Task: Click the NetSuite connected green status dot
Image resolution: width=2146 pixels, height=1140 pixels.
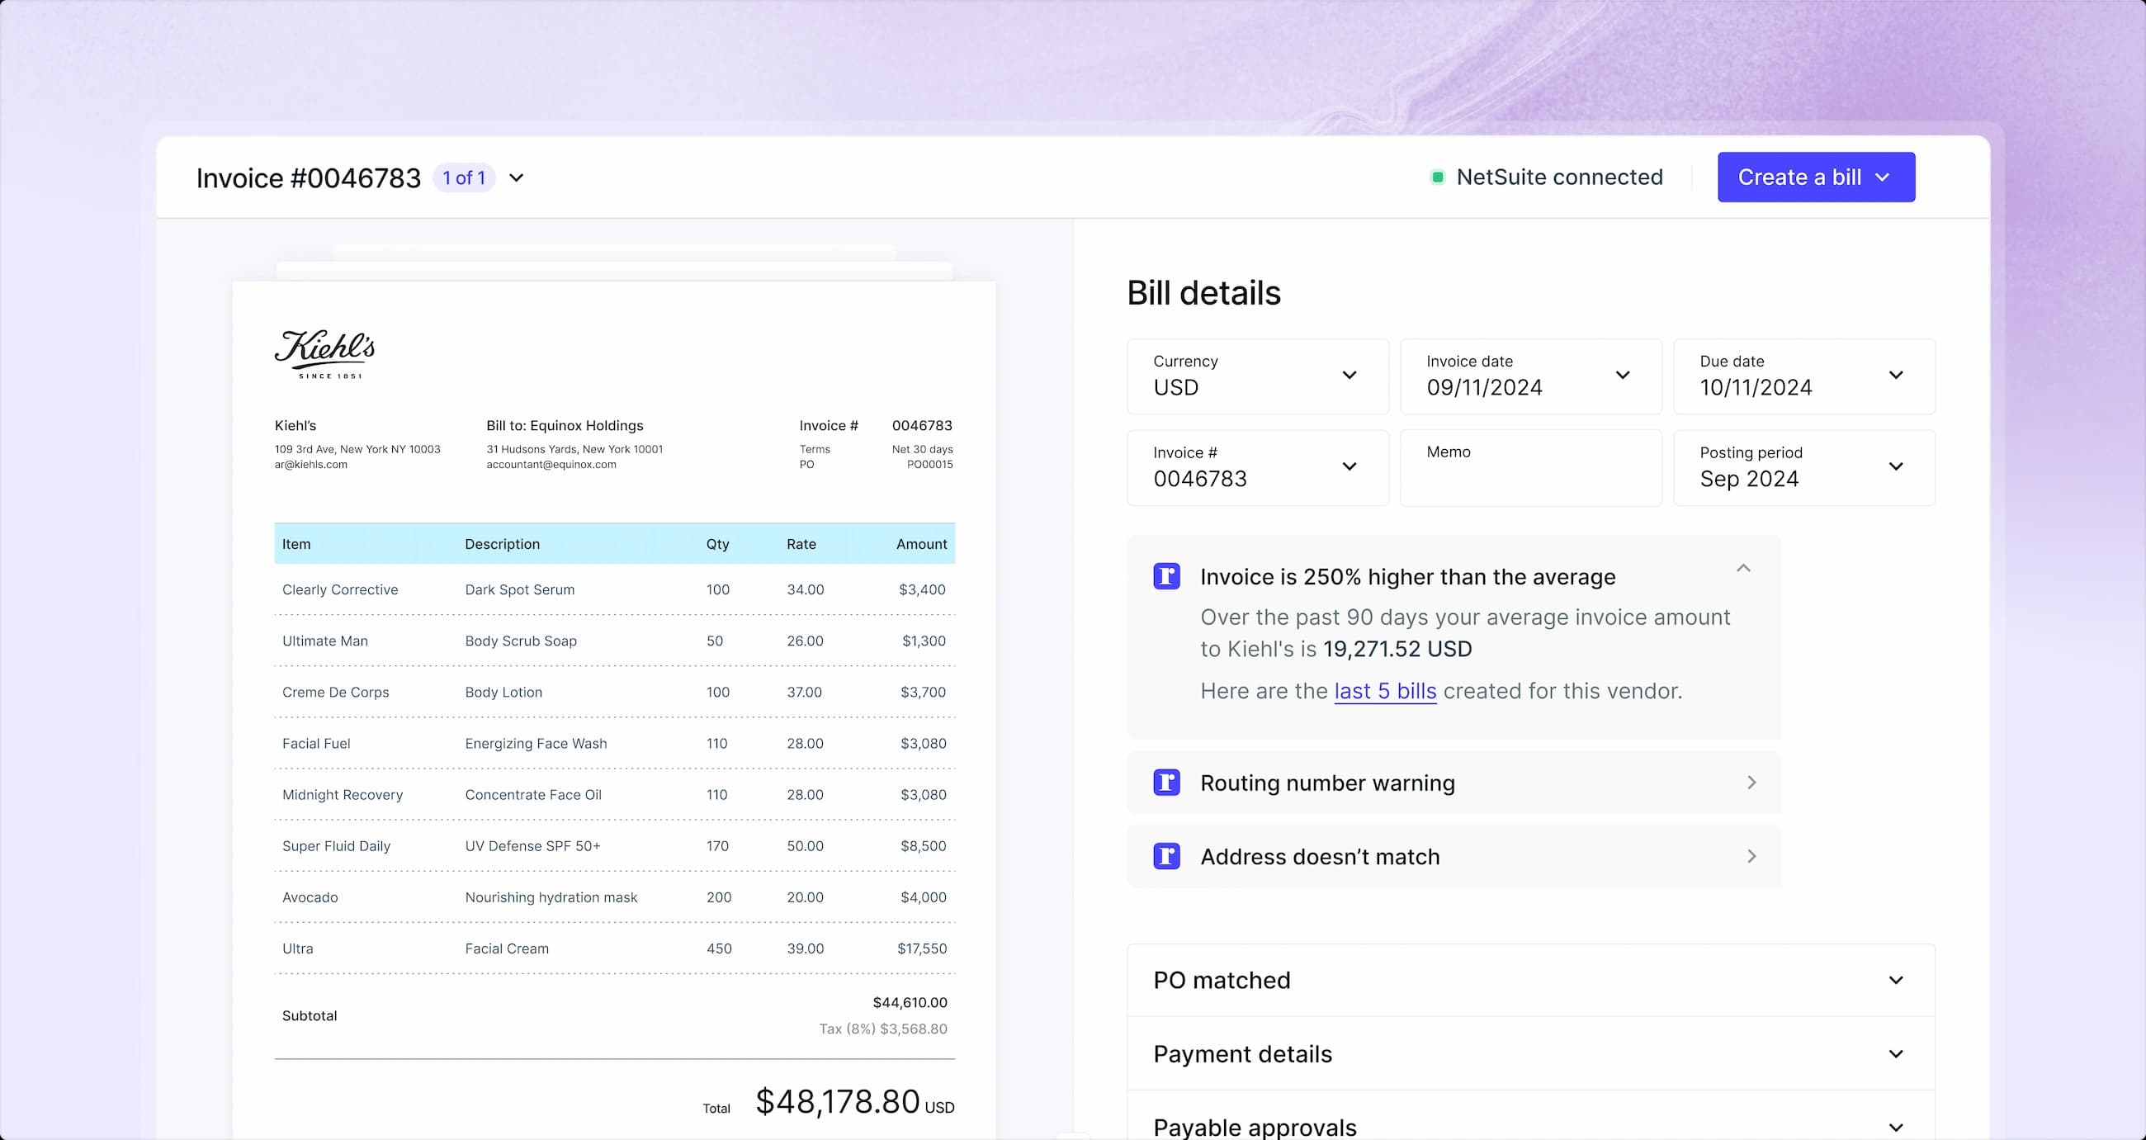Action: pos(1437,177)
